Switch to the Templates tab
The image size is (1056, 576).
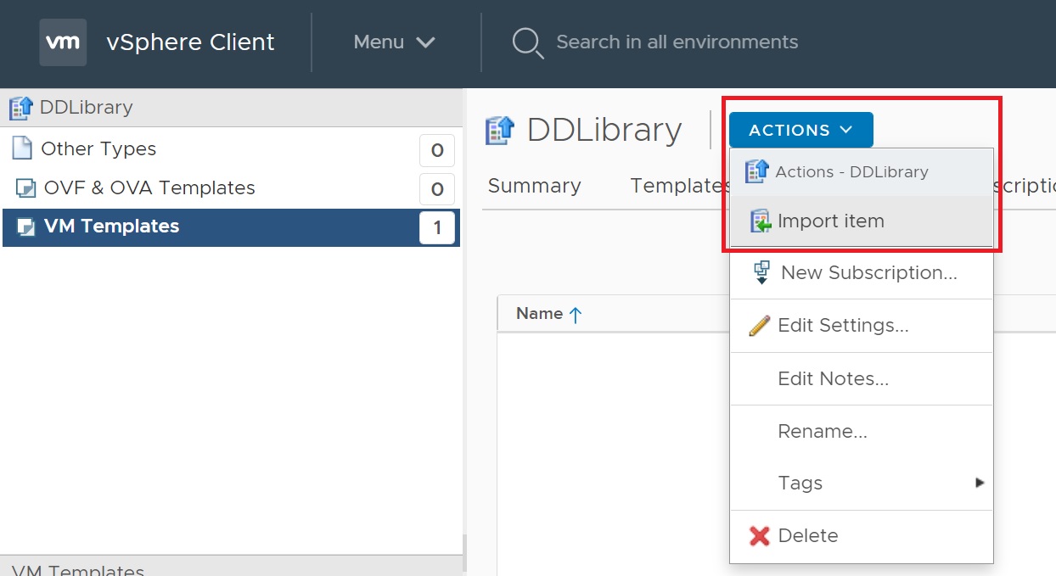coord(676,186)
